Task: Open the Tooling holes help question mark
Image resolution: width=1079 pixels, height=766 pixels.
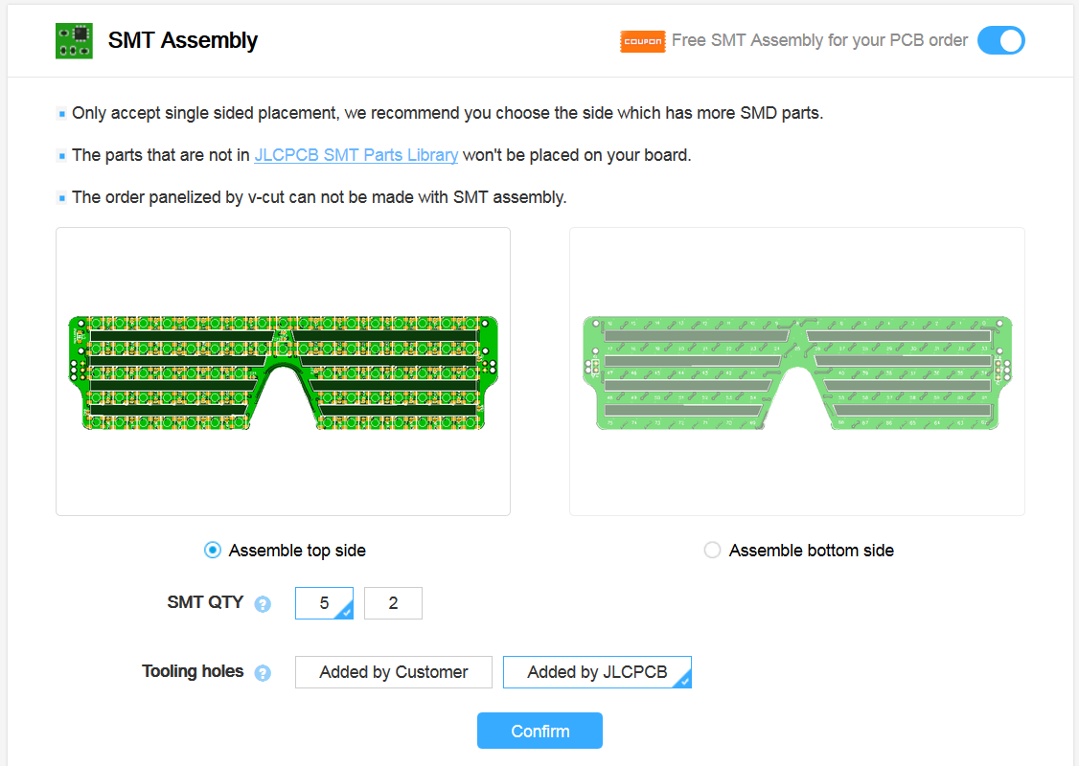Action: (262, 672)
